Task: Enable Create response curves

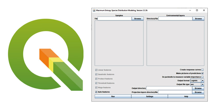Action: point(202,69)
